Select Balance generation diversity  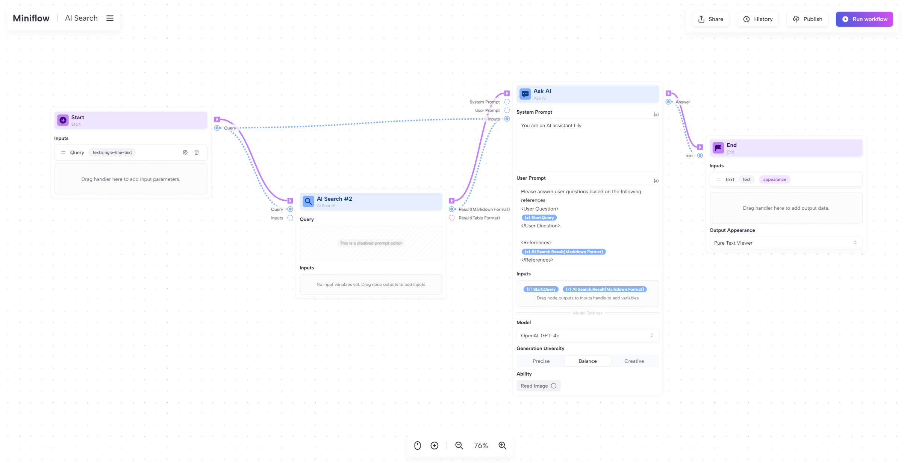coord(588,361)
